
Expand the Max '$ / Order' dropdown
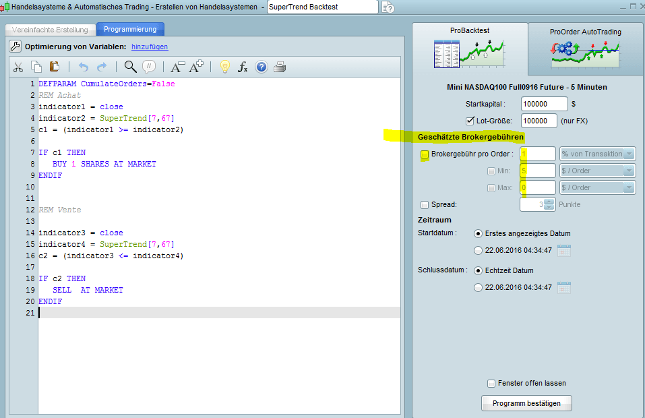click(x=598, y=187)
